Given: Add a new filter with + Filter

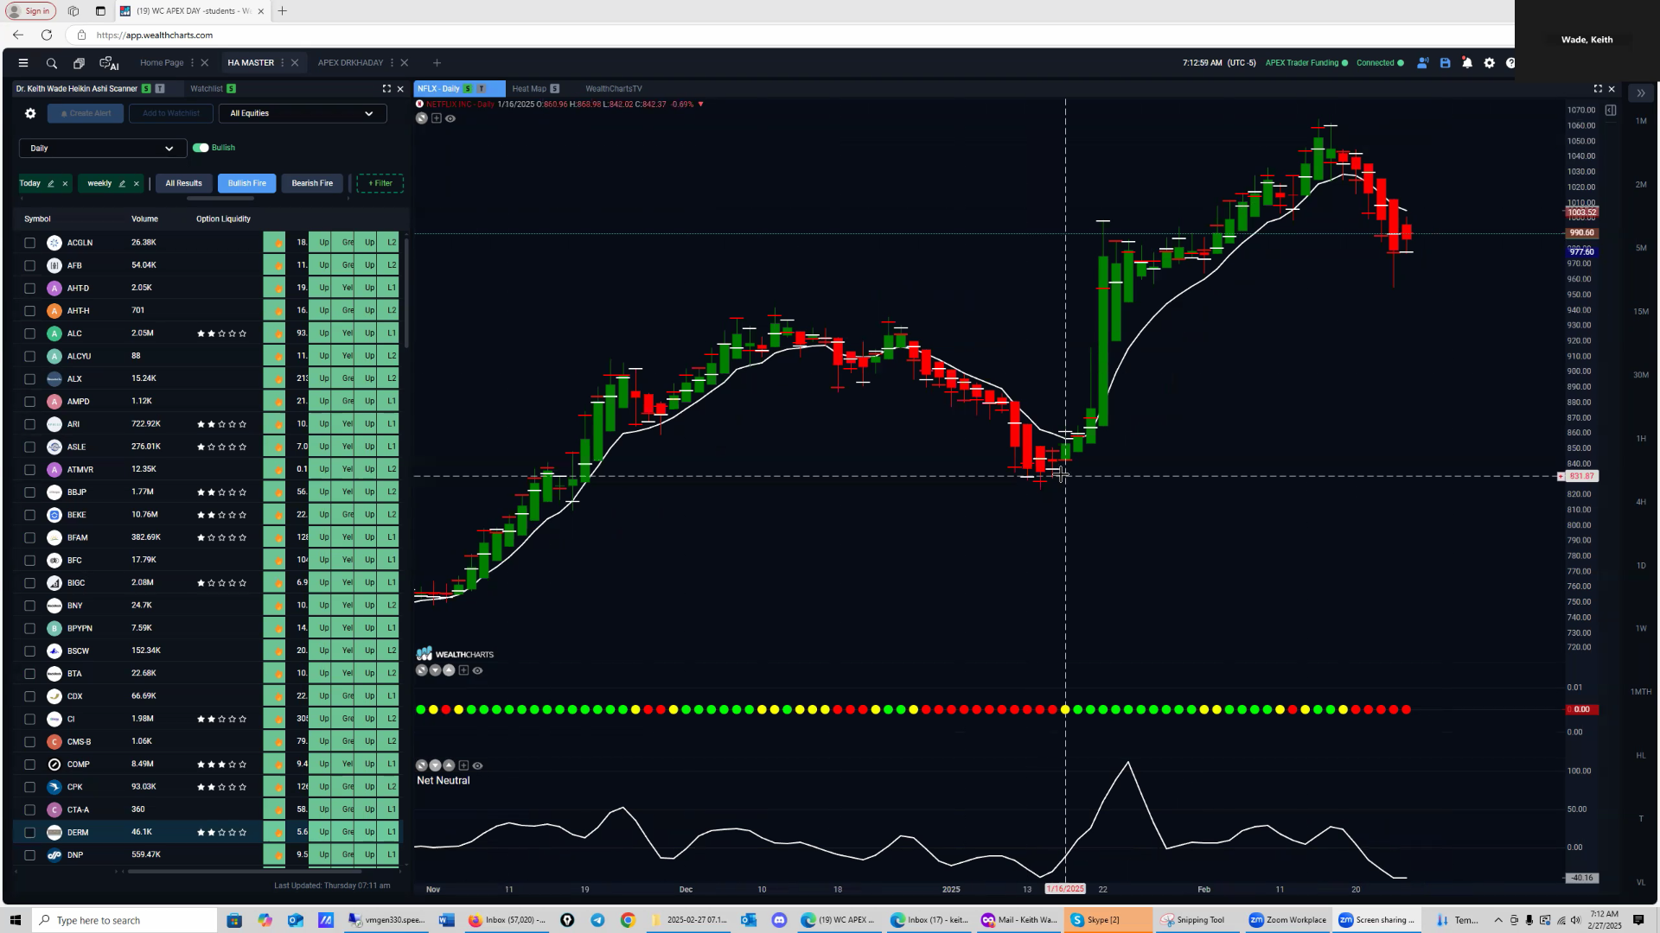Looking at the screenshot, I should [x=380, y=183].
